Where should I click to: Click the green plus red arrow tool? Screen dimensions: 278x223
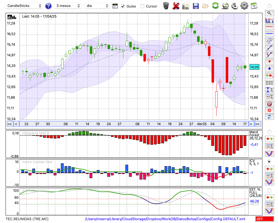pos(269,76)
